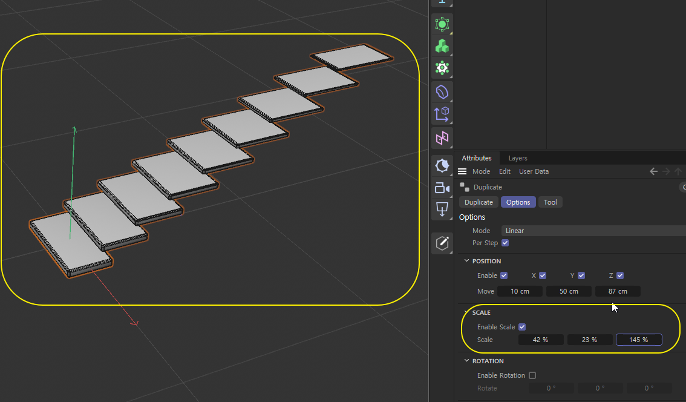Click the green Y axis arrow handle
Image resolution: width=686 pixels, height=402 pixels.
pos(74,130)
